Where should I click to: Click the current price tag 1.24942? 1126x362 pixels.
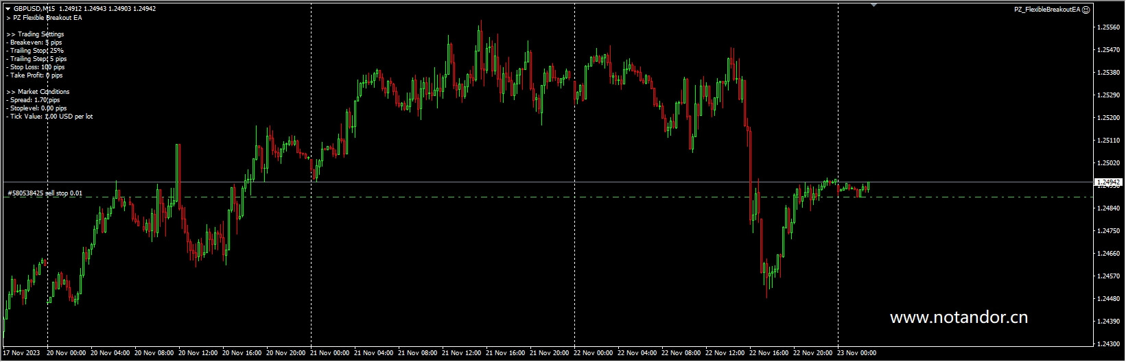(1107, 182)
